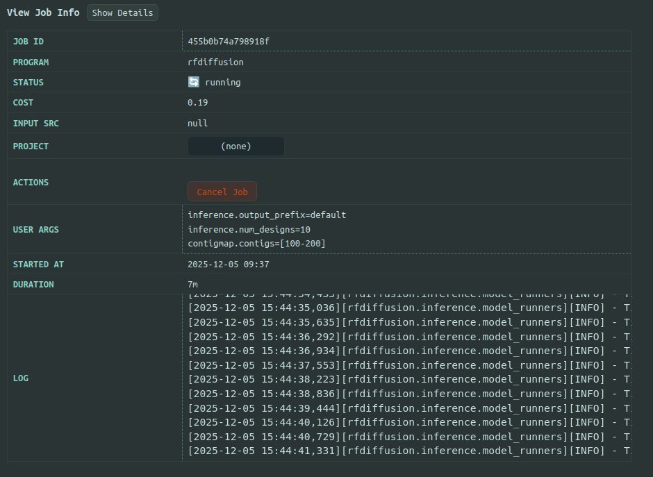
Task: Cancel the running rfdiffusion job
Action: click(x=222, y=192)
